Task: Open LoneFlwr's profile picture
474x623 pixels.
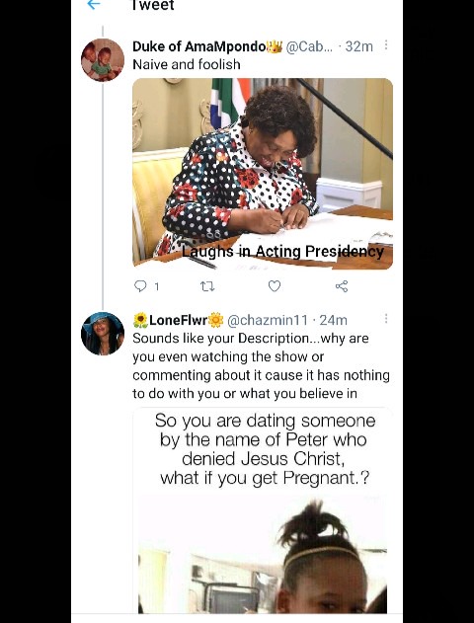Action: 103,334
